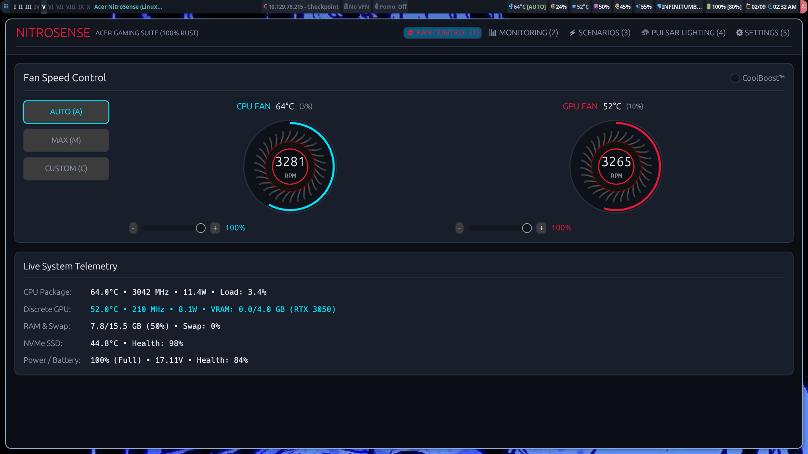Click the GPU fan speed slider handle
Viewport: 808px width, 454px height.
coord(527,228)
